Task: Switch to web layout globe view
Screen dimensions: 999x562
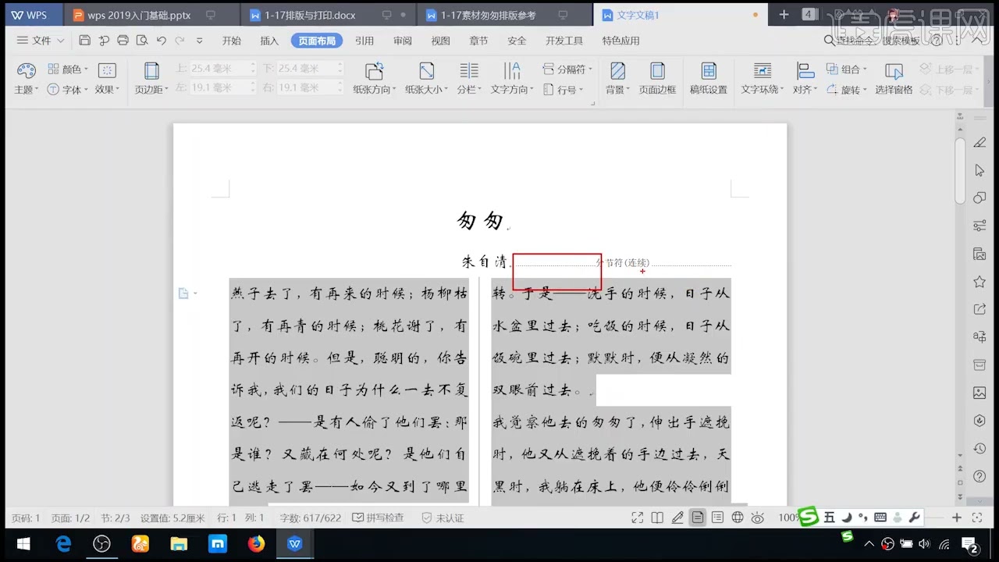Action: click(738, 518)
